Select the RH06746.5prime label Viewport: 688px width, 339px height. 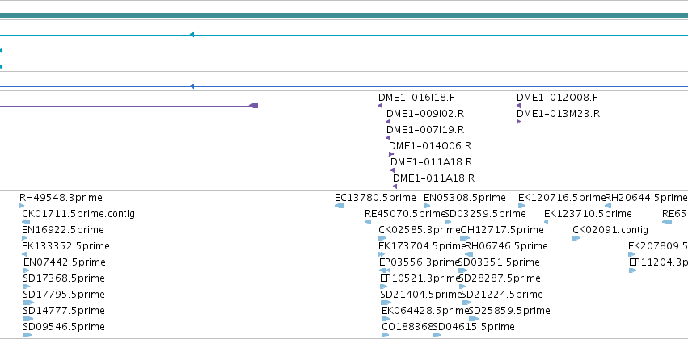[x=506, y=246]
